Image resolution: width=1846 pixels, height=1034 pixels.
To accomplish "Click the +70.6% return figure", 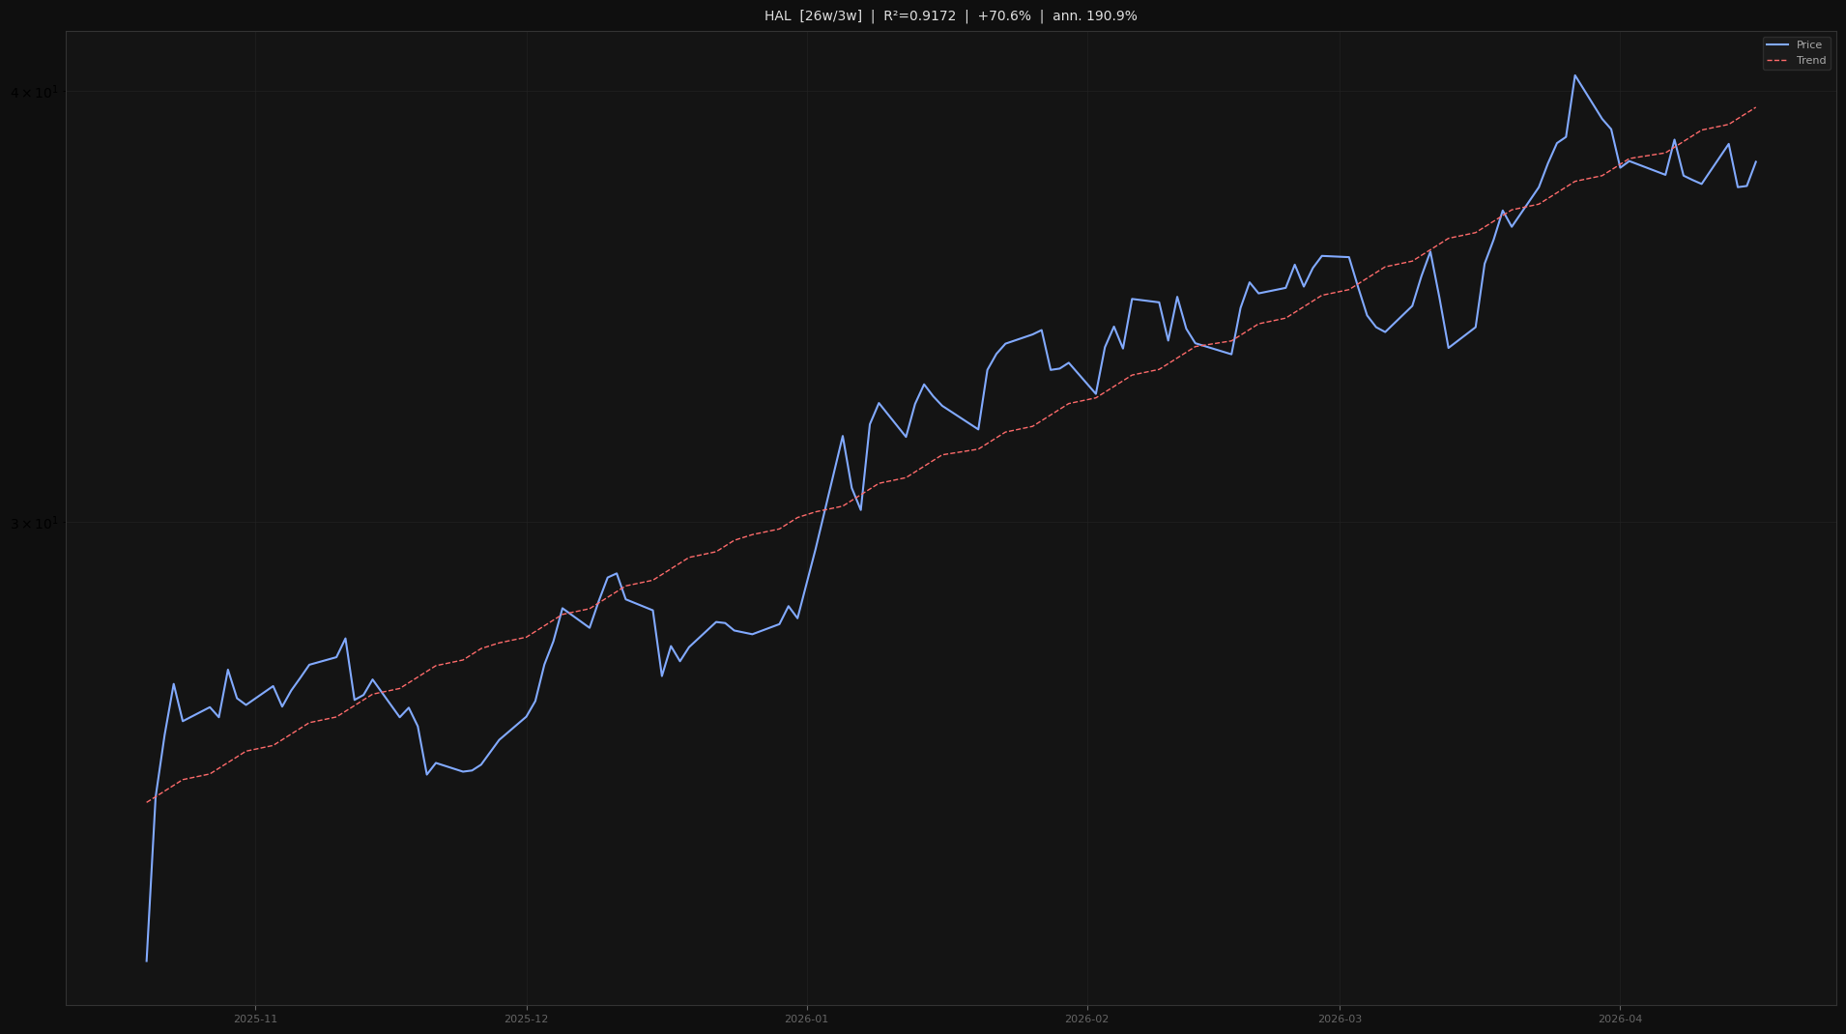I will 1003,15.
